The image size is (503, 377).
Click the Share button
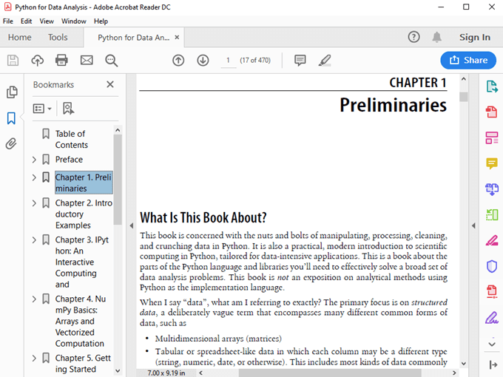[468, 61]
